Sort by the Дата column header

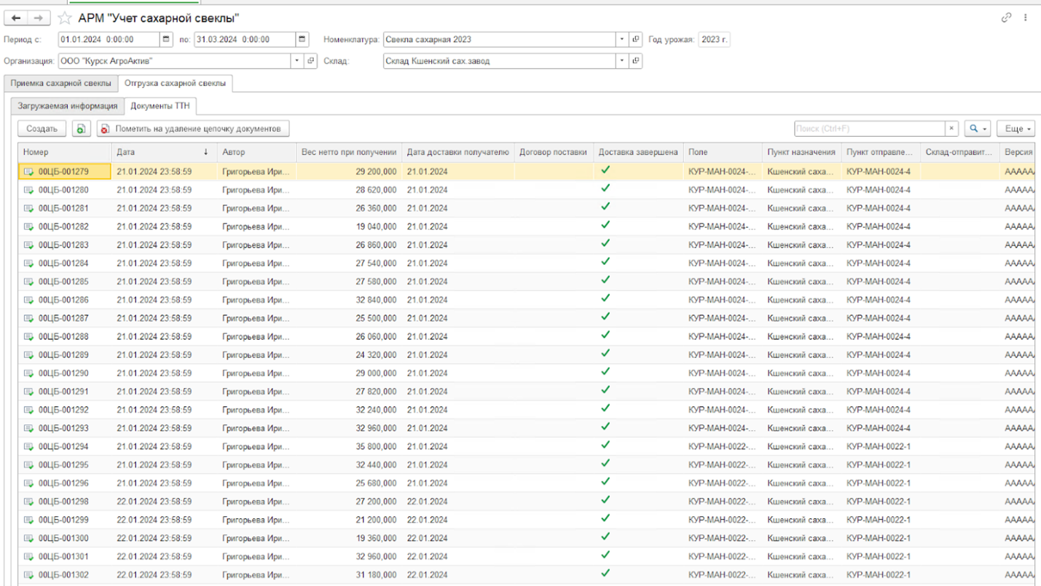coord(165,152)
